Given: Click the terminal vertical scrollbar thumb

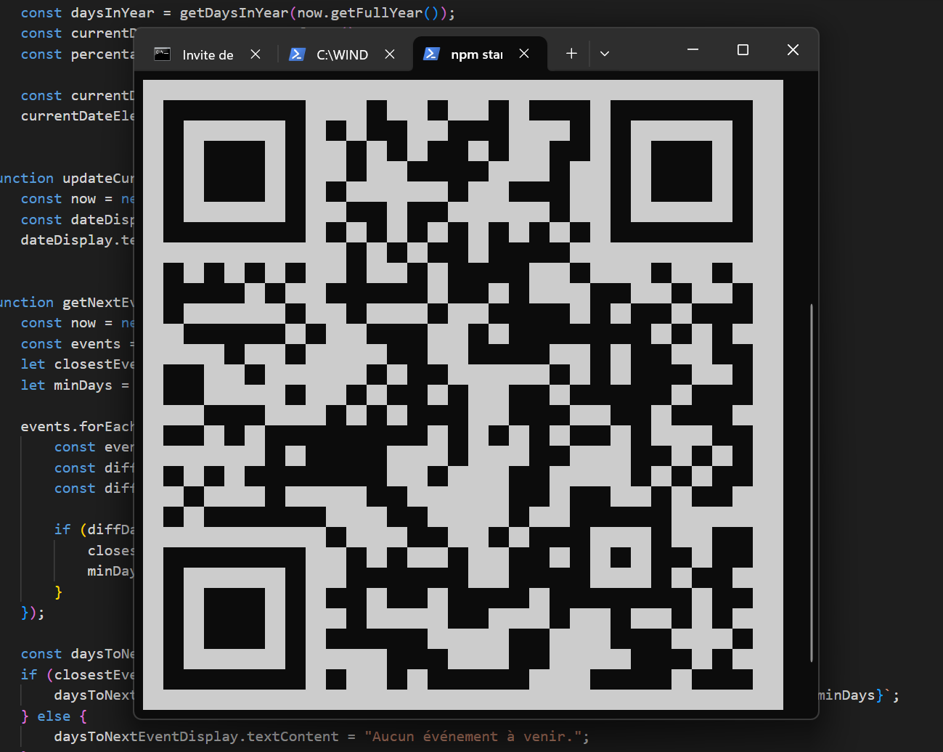Looking at the screenshot, I should 811,483.
